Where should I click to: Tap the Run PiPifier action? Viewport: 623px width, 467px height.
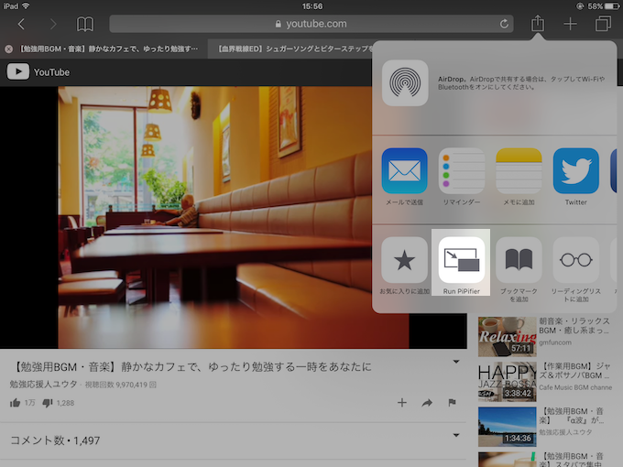(x=462, y=260)
